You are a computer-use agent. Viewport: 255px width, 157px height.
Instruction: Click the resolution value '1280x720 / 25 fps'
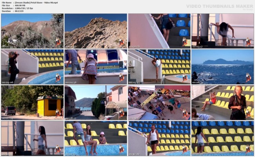tap(24, 8)
